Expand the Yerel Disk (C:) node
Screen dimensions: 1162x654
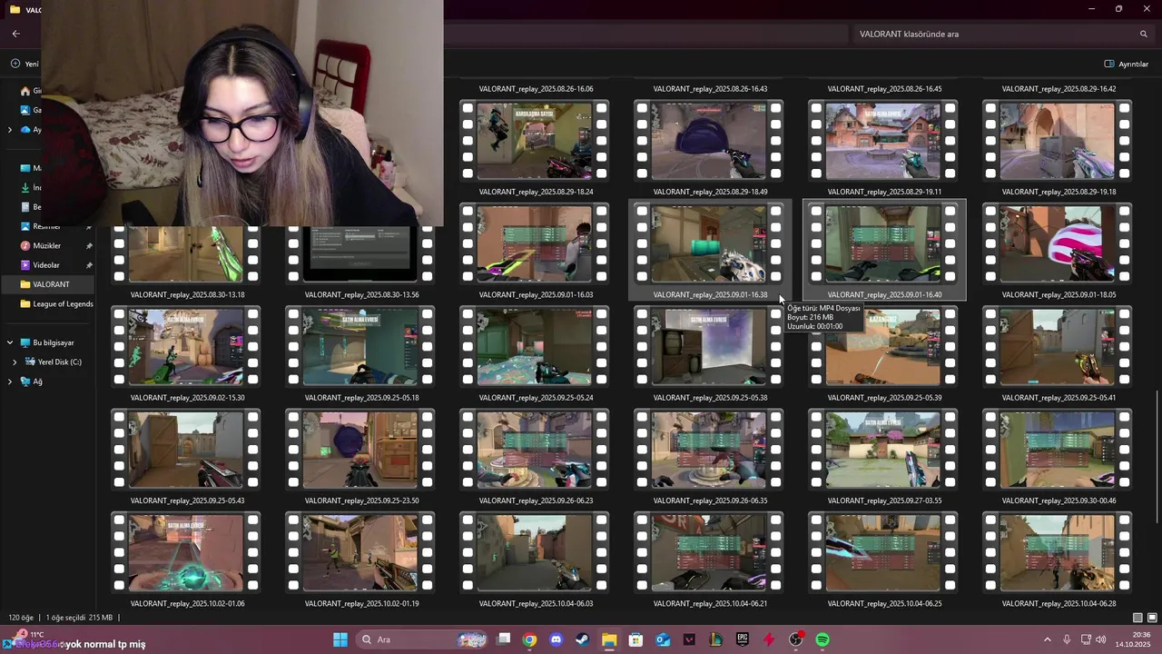(x=15, y=362)
